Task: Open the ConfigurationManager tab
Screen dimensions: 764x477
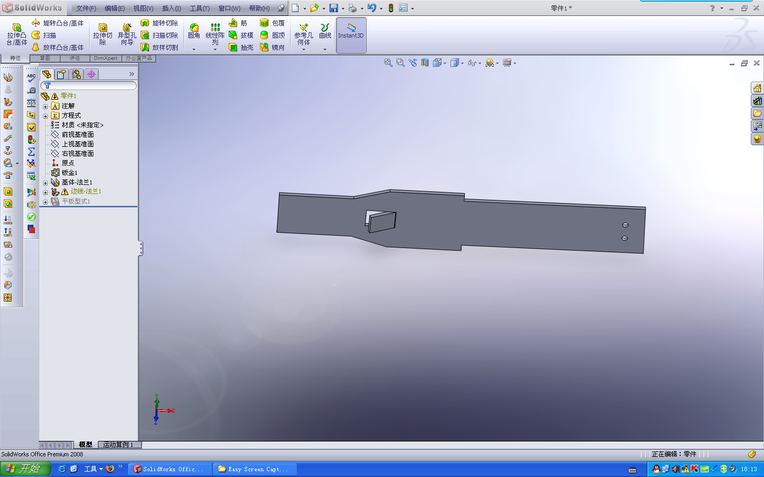Action: point(76,74)
